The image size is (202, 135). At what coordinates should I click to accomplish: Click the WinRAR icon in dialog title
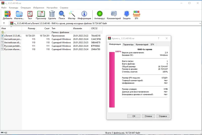click(109, 38)
